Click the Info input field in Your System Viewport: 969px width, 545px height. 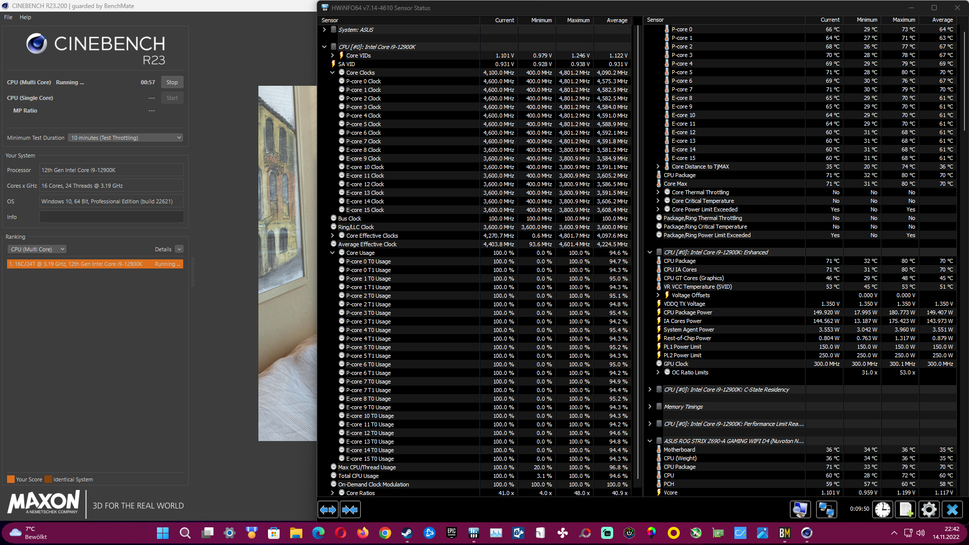pyautogui.click(x=111, y=216)
